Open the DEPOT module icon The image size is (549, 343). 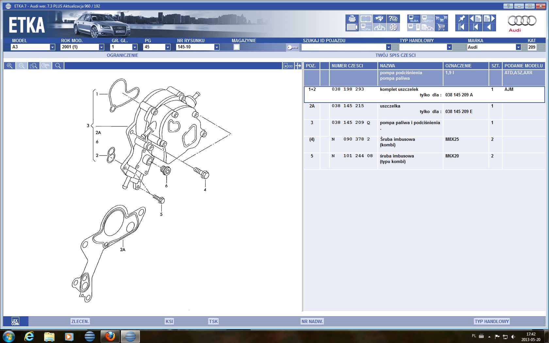[427, 19]
